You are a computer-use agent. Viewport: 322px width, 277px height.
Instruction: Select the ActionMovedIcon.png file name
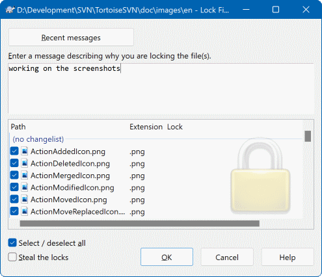coord(69,200)
